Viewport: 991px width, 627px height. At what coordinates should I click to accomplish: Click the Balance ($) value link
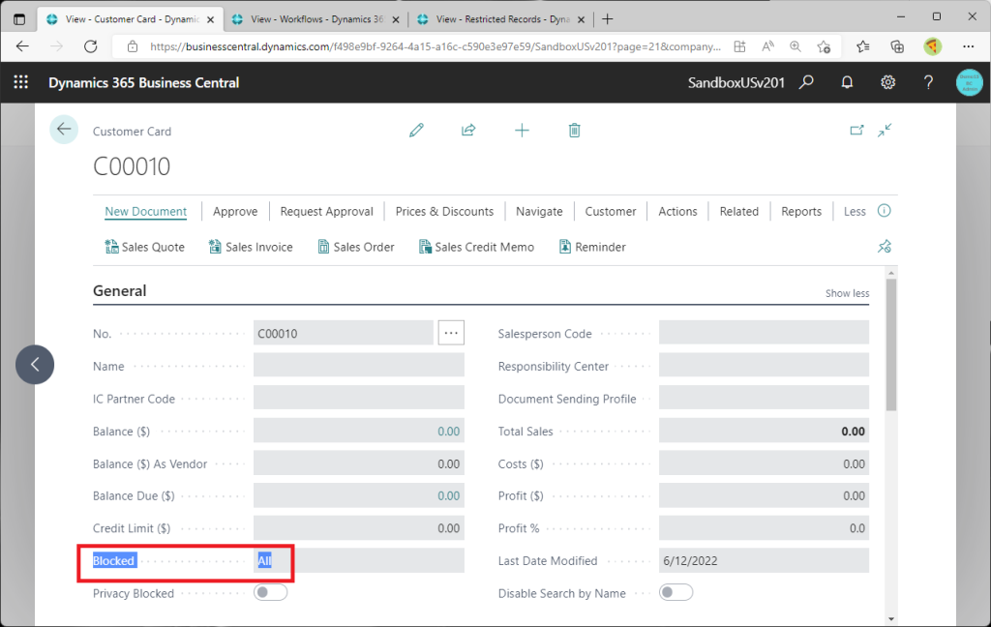click(x=449, y=432)
